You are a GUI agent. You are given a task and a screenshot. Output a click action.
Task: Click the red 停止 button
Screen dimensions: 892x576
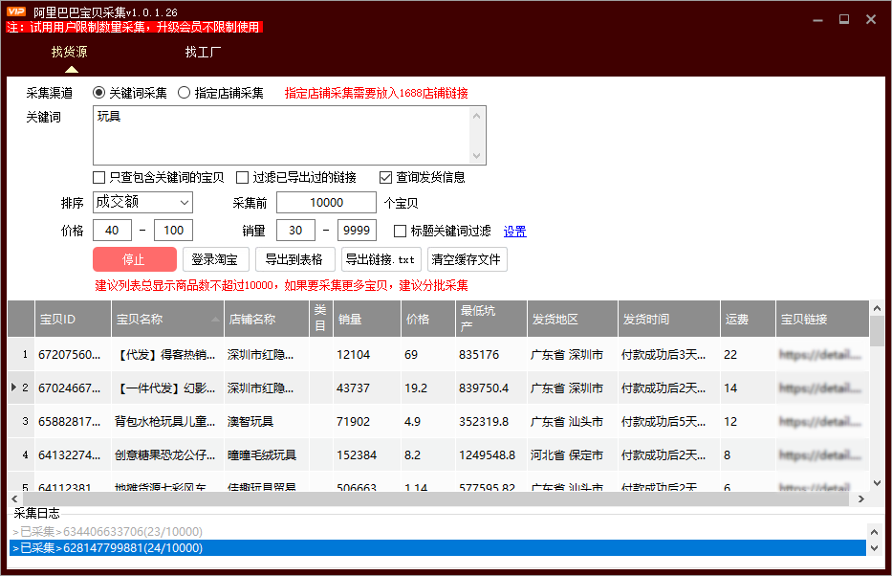(135, 259)
